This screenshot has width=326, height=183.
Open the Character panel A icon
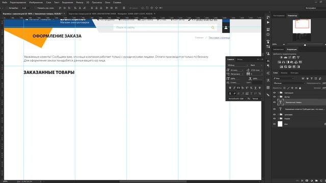pyautogui.click(x=268, y=61)
